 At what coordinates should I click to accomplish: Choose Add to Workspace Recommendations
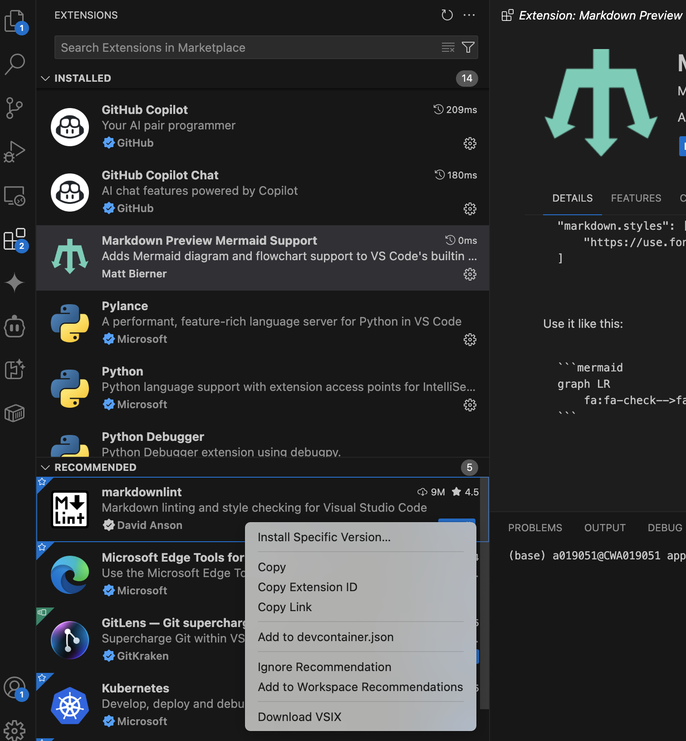(361, 687)
